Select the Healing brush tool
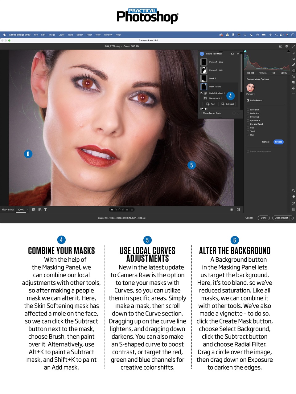 [x=294, y=64]
